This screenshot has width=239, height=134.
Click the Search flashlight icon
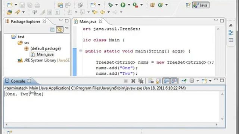(x=18, y=12)
